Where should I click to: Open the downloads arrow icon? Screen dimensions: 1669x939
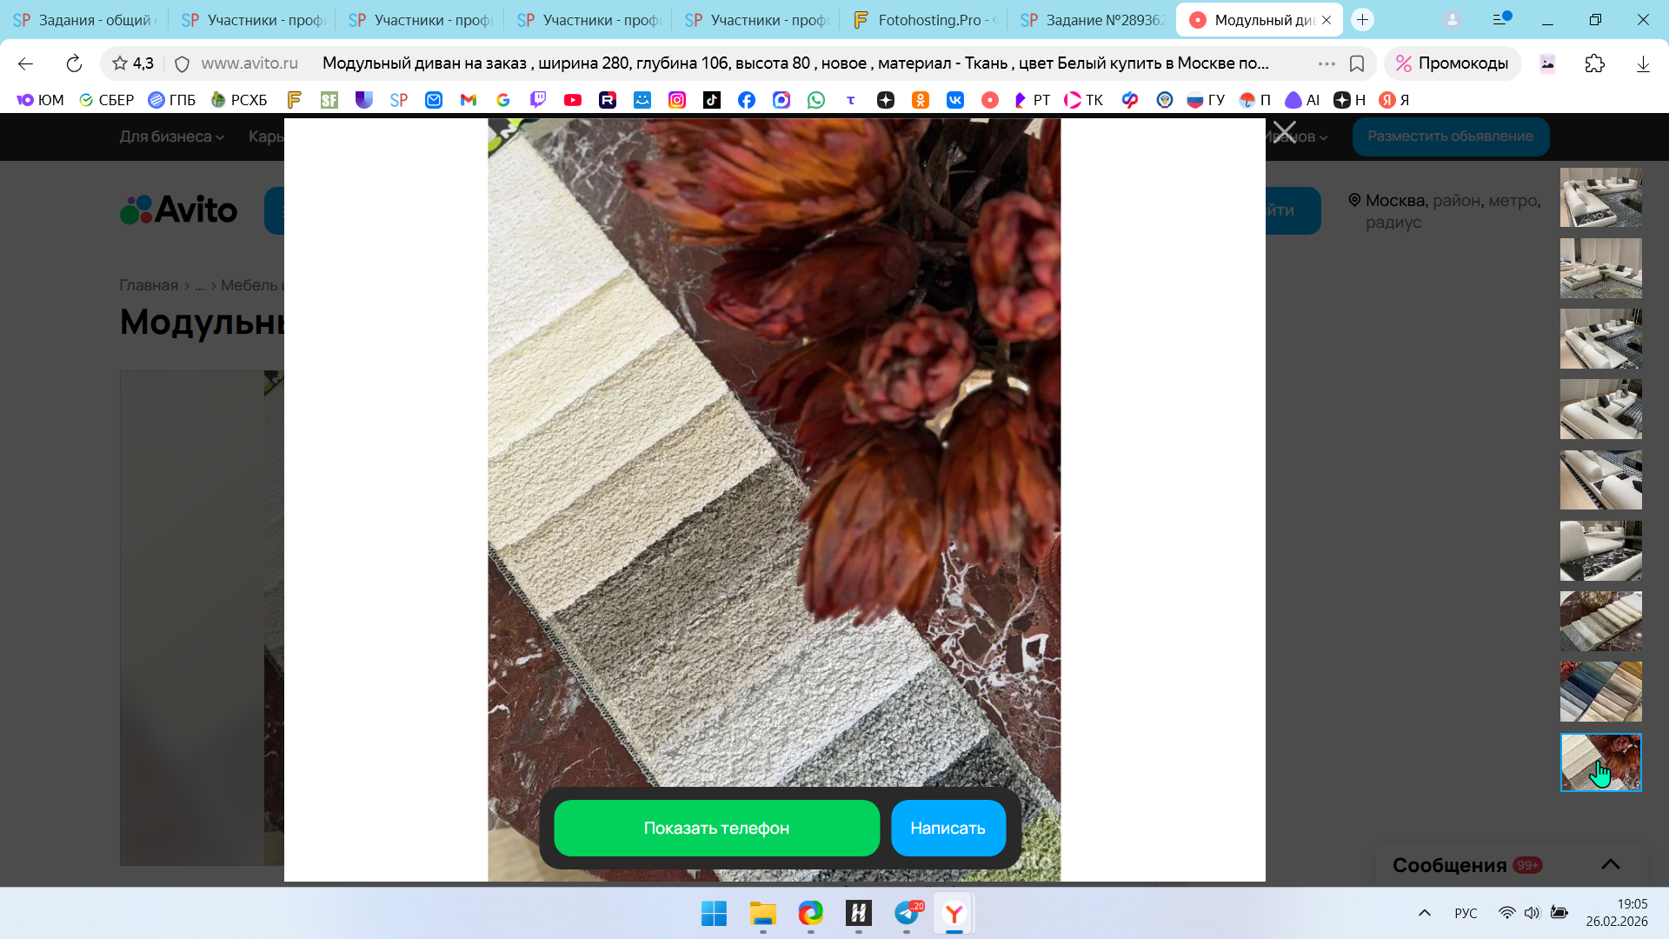[x=1642, y=63]
